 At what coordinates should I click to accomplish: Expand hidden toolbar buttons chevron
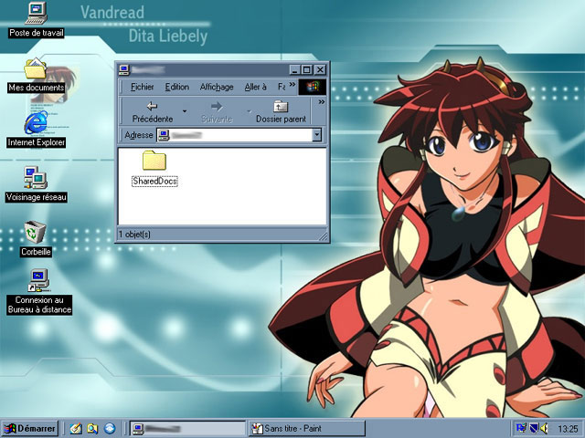click(321, 103)
